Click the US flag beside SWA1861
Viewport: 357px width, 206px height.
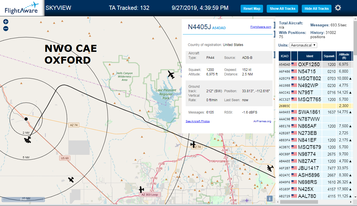coord(294,112)
